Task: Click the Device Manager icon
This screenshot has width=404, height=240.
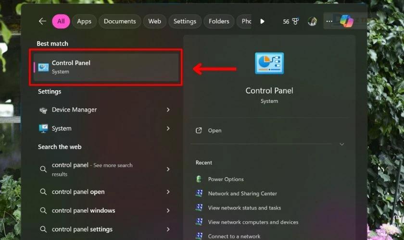Action: tap(43, 110)
